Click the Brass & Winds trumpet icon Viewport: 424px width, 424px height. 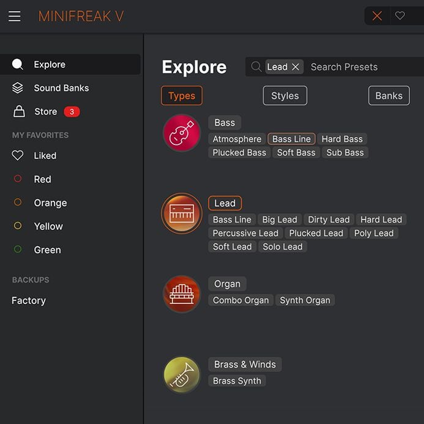click(x=182, y=374)
